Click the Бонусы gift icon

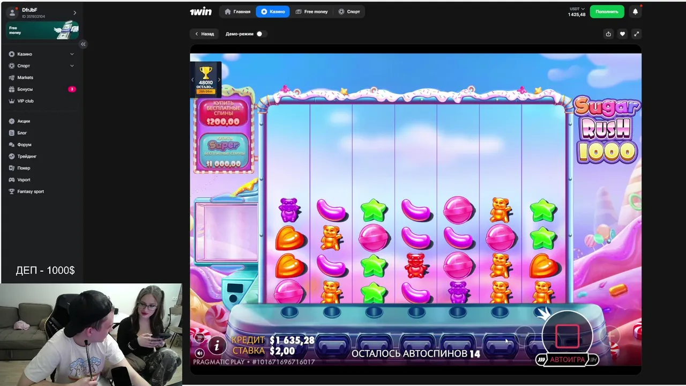(12, 90)
